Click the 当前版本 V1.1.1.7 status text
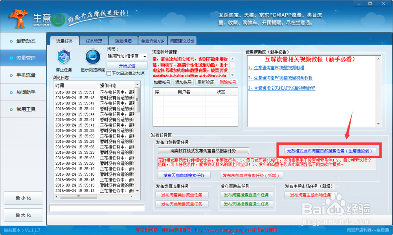Image resolution: width=393 pixels, height=235 pixels. 22,230
